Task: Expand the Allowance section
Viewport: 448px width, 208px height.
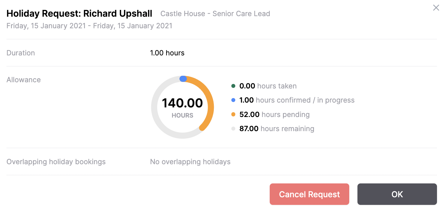Action: click(x=23, y=80)
